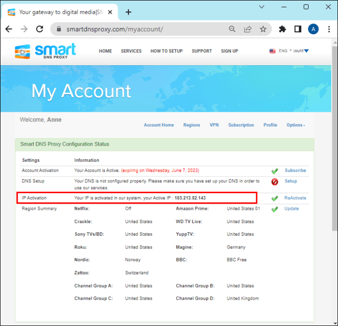The image size is (338, 326).
Task: Reload the current page
Action: [40, 29]
